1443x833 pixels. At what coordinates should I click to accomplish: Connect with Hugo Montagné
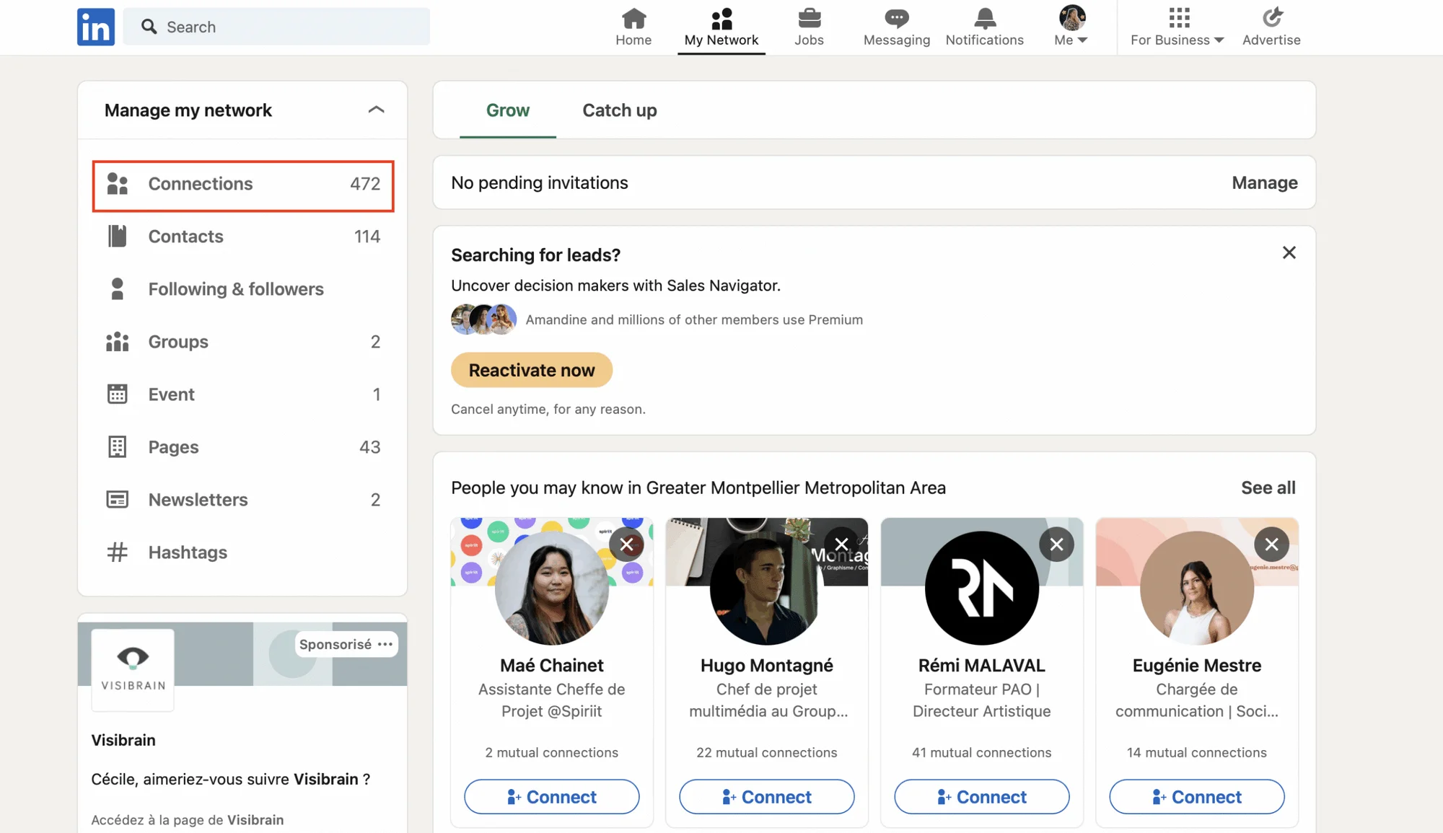click(x=767, y=797)
